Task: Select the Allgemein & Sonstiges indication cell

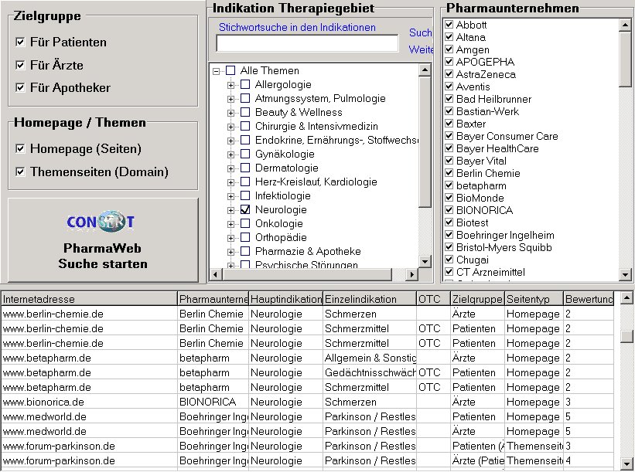Action: click(x=370, y=358)
